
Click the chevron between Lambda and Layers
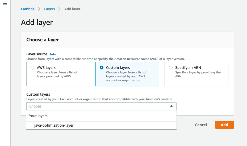[39, 9]
